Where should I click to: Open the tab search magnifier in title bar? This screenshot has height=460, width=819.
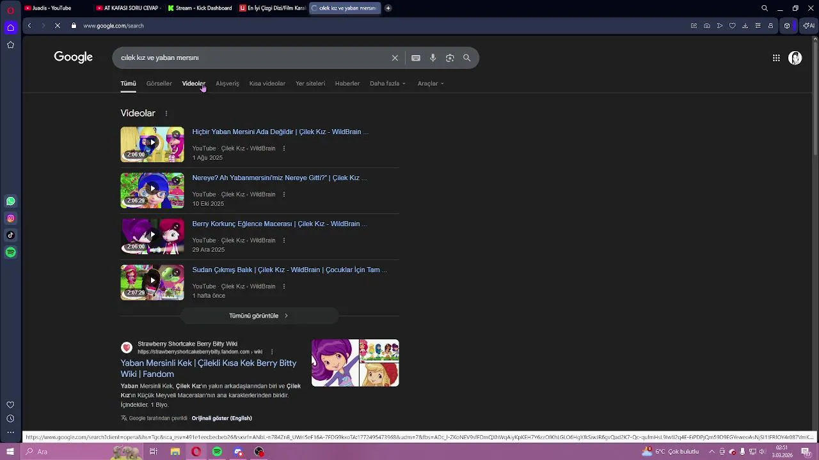tap(765, 8)
